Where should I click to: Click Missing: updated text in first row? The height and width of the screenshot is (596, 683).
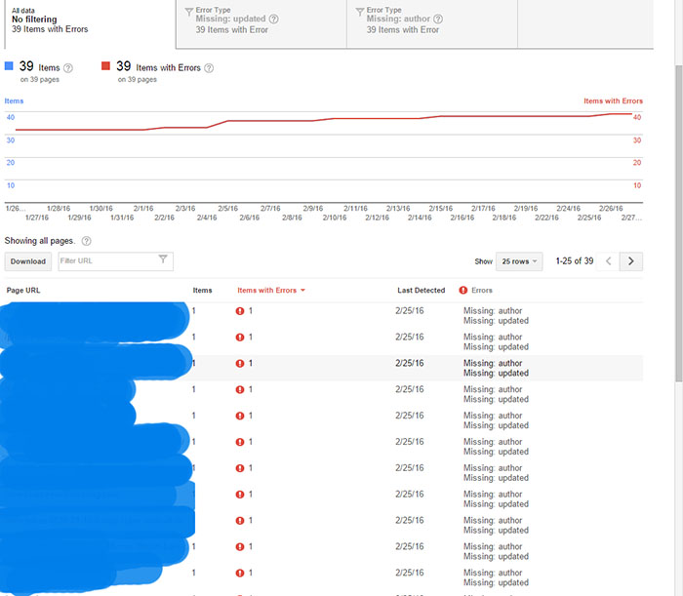(x=496, y=321)
